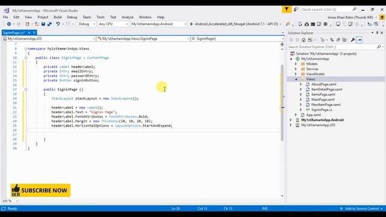The height and width of the screenshot is (217, 386).
Task: Click Solution Explorer pending changes filter icon
Action: pos(323,40)
